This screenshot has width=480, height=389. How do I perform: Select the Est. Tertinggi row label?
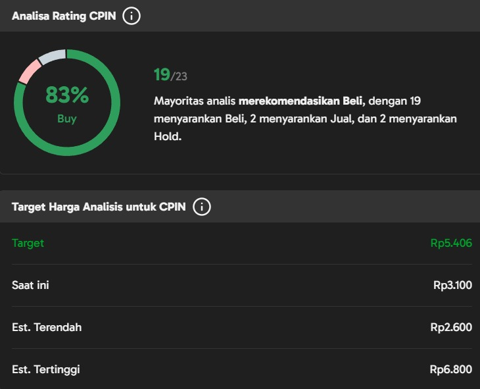coord(46,369)
